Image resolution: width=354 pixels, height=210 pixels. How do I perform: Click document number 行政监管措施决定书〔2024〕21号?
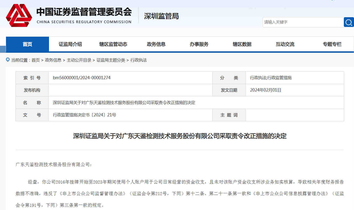point(84,115)
